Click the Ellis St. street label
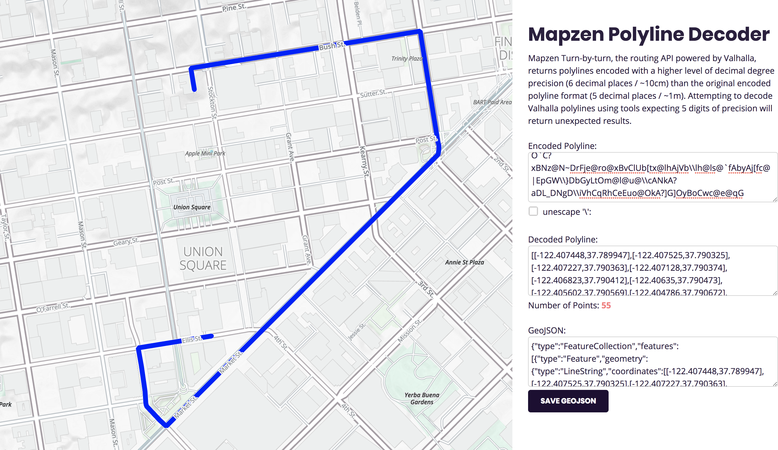The width and height of the screenshot is (778, 450). pyautogui.click(x=191, y=340)
